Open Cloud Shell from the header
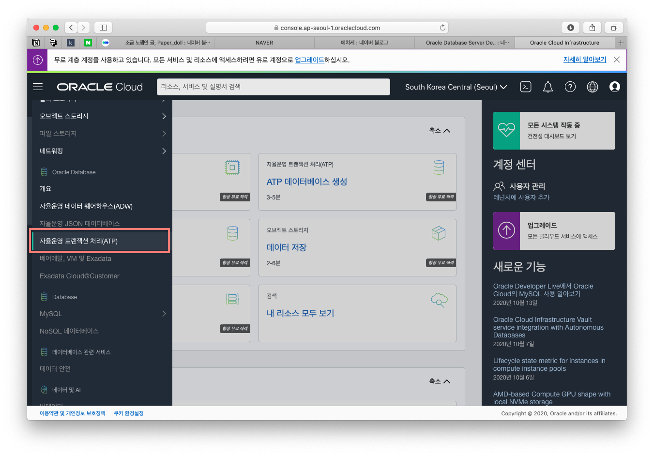The image size is (654, 456). (525, 87)
